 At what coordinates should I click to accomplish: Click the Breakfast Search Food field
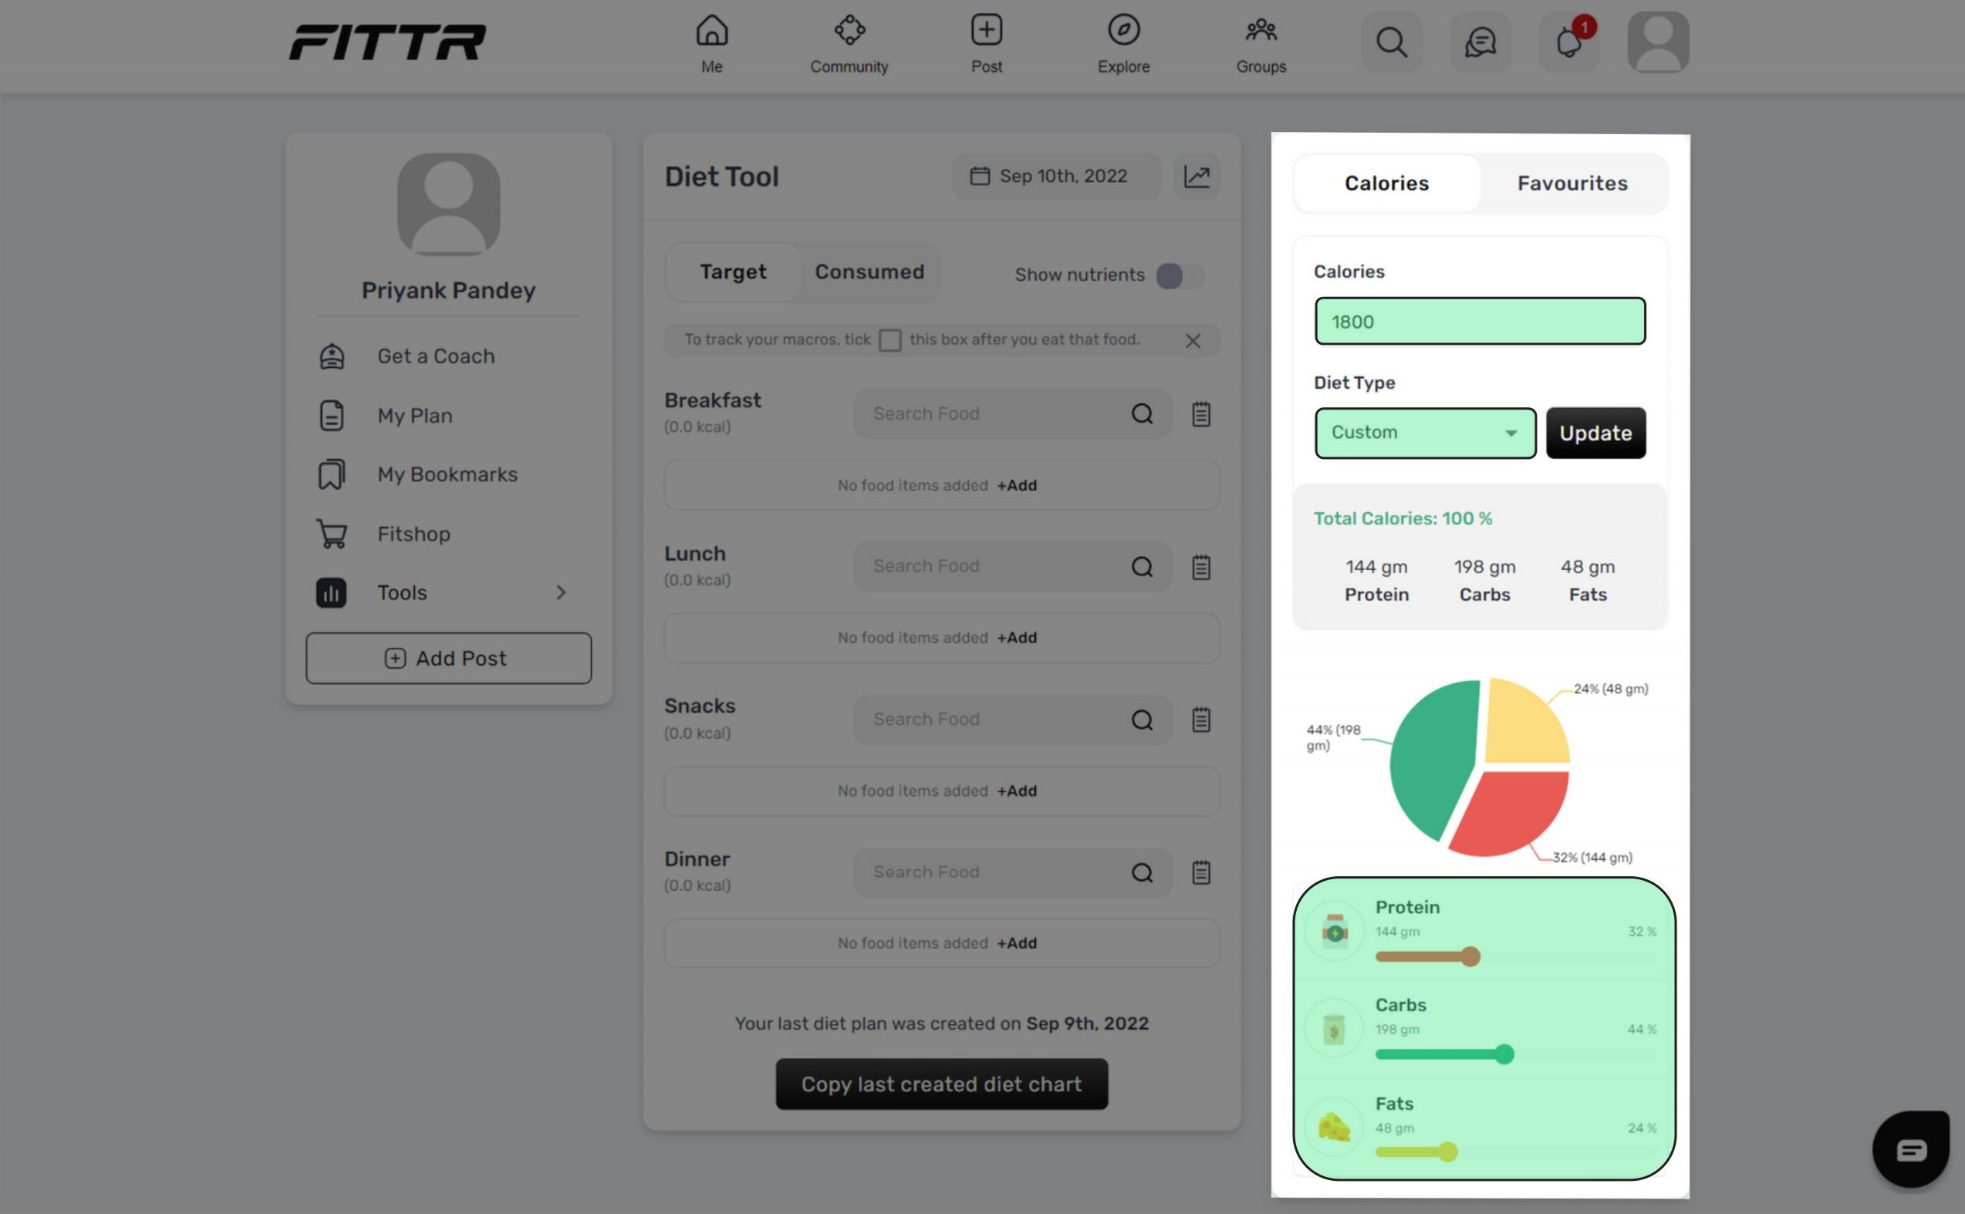(1011, 414)
